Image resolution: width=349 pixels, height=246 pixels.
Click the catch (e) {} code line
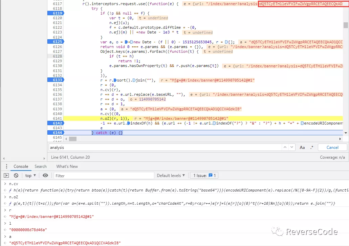pyautogui.click(x=107, y=133)
